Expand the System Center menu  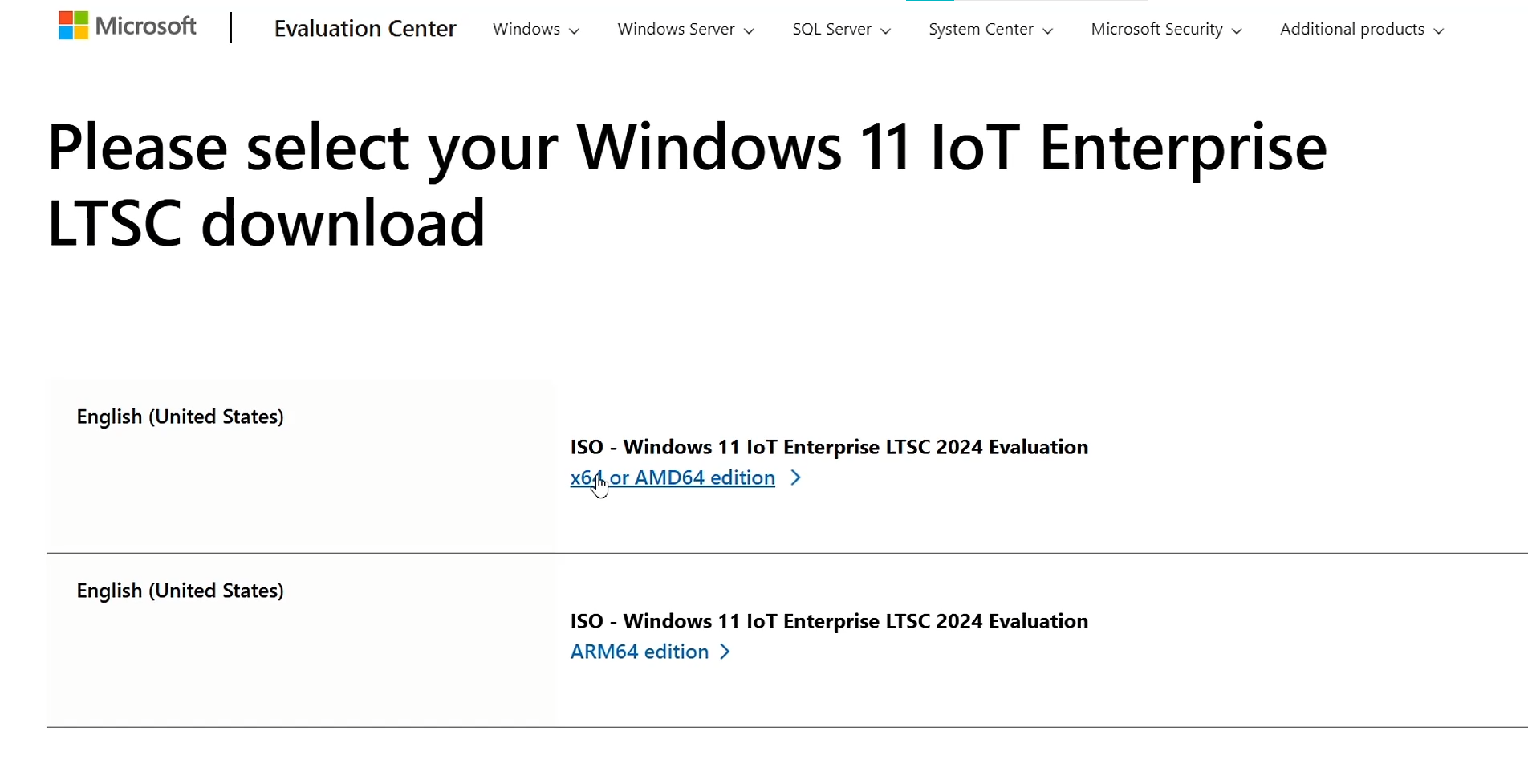[x=1047, y=30]
